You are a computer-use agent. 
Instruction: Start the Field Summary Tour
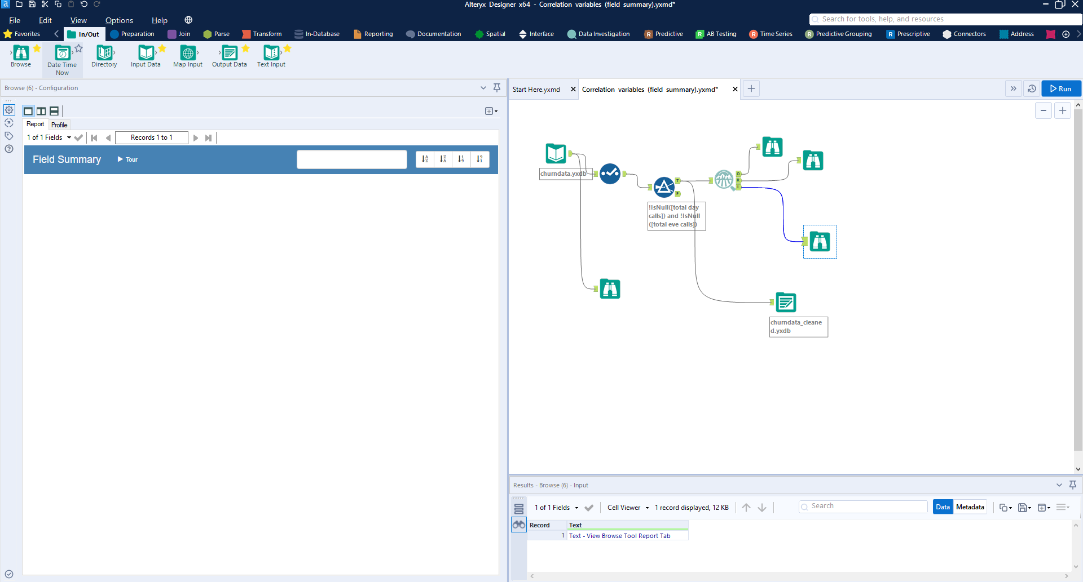pyautogui.click(x=127, y=159)
